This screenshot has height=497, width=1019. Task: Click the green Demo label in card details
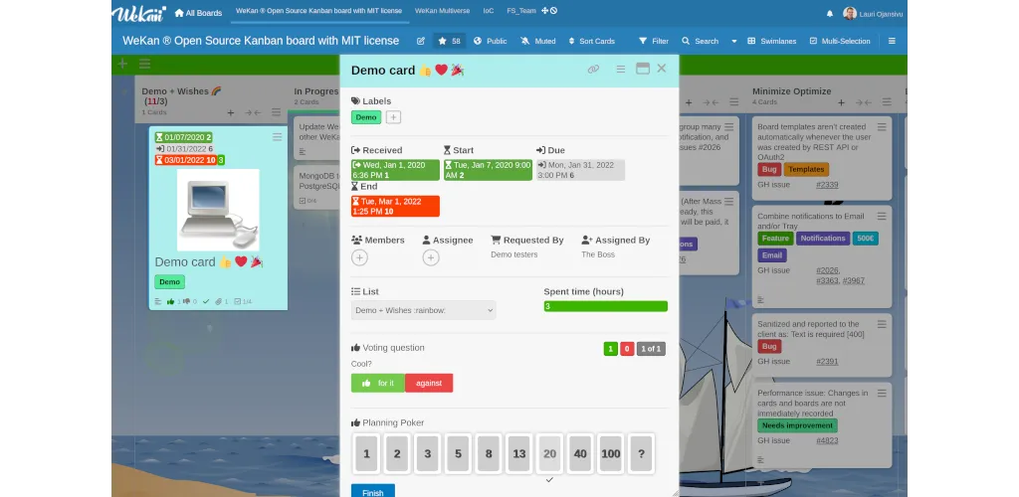click(x=366, y=117)
